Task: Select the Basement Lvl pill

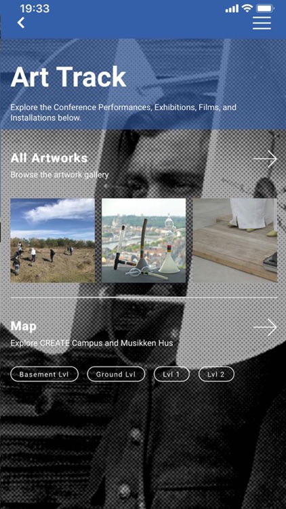Action: coord(45,374)
